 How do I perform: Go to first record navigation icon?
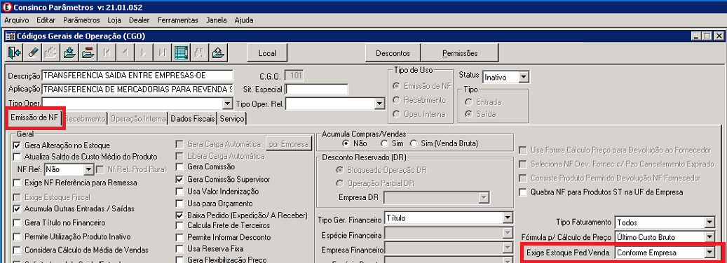coord(107,52)
